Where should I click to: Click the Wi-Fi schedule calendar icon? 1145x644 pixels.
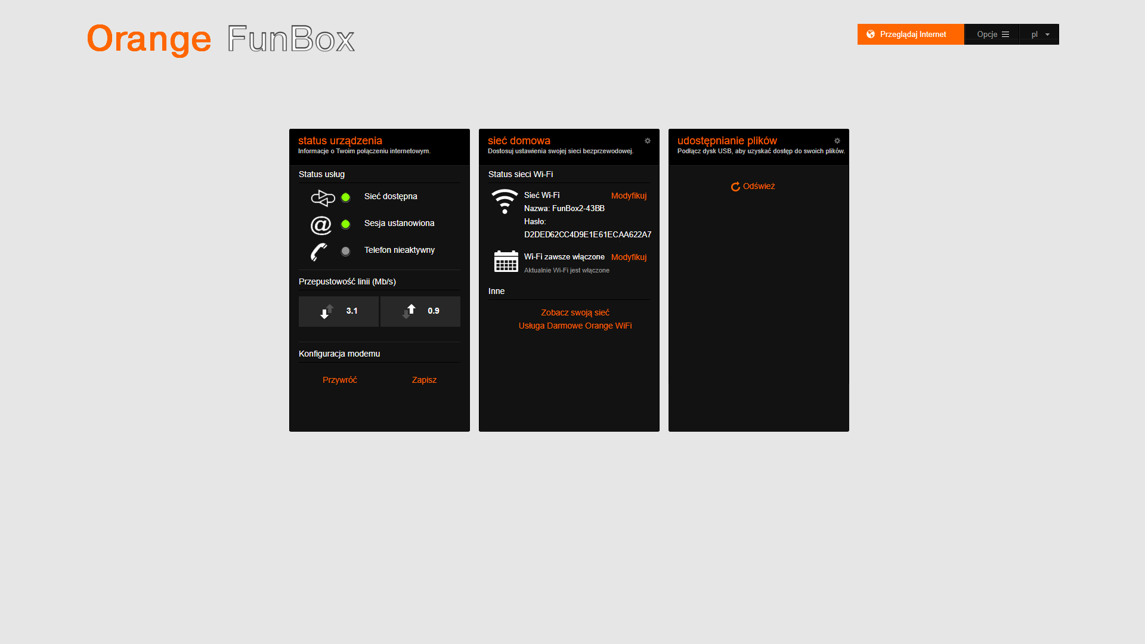506,261
